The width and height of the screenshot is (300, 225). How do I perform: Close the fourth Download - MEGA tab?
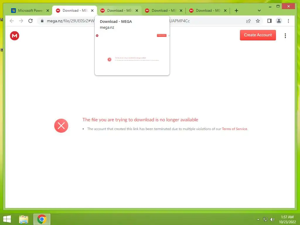pos(225,11)
